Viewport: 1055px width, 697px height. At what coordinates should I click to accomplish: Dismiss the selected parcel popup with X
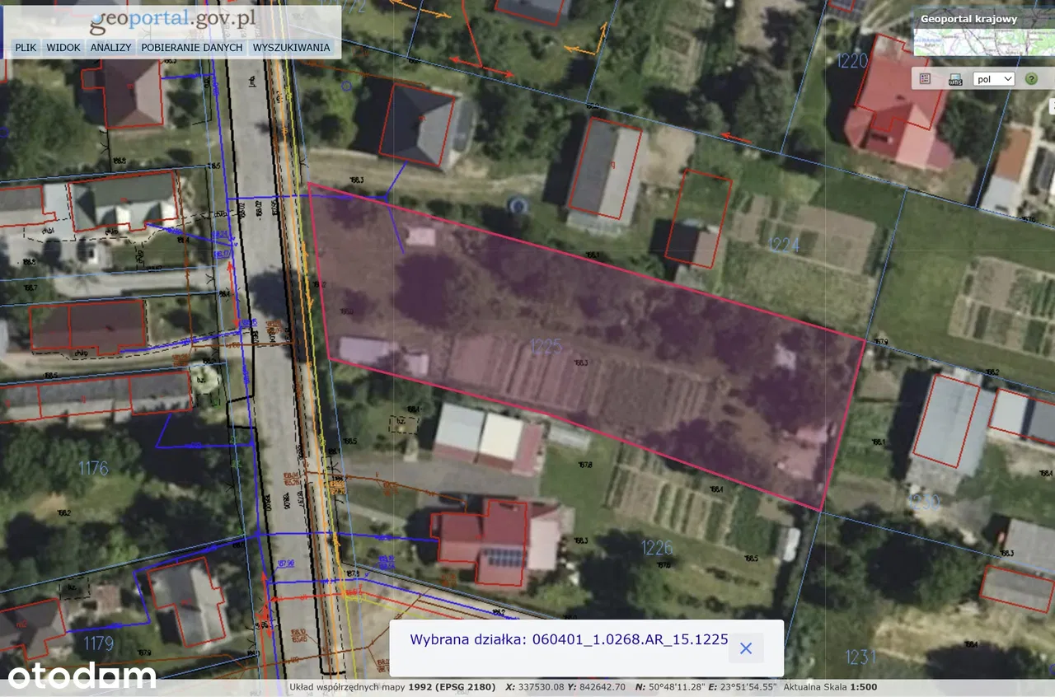[745, 648]
